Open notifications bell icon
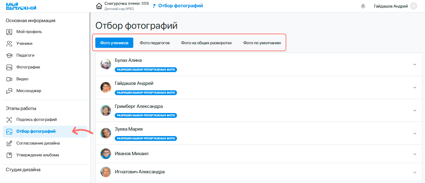Screen dimensions: 425x183 coord(363,6)
